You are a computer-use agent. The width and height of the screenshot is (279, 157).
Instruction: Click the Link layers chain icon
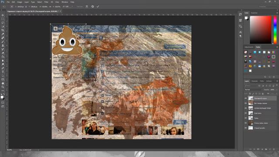click(250, 149)
